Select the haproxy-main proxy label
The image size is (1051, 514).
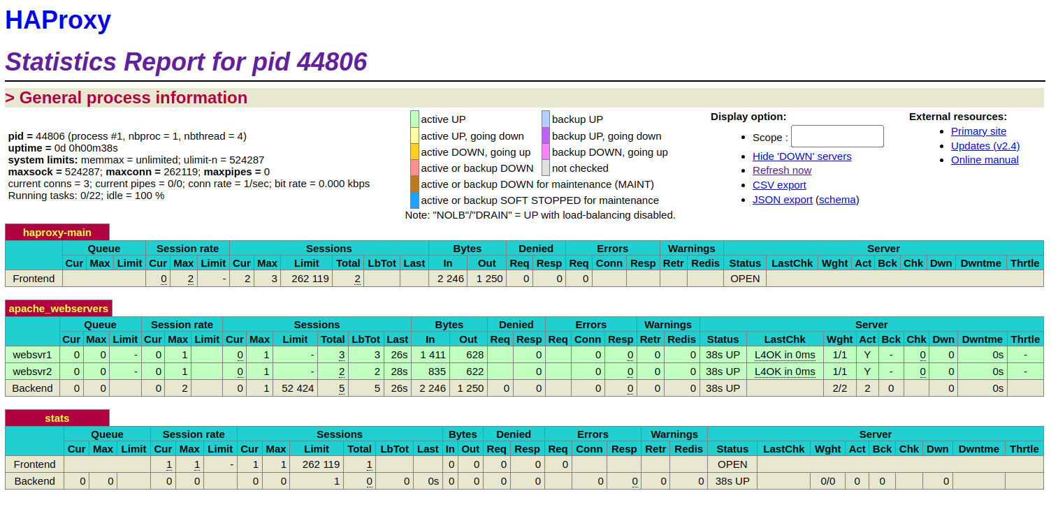[57, 233]
